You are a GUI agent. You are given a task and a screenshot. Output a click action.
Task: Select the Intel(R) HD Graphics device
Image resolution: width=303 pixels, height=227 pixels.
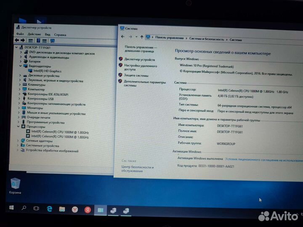[x=47, y=71]
